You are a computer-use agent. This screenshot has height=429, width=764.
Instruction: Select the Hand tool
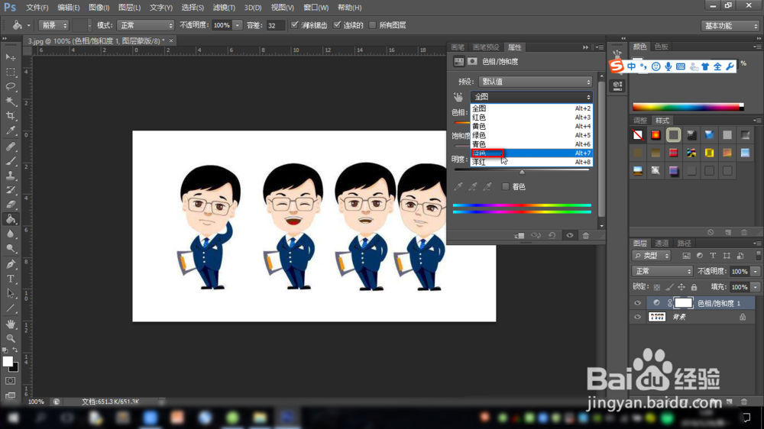click(x=10, y=324)
